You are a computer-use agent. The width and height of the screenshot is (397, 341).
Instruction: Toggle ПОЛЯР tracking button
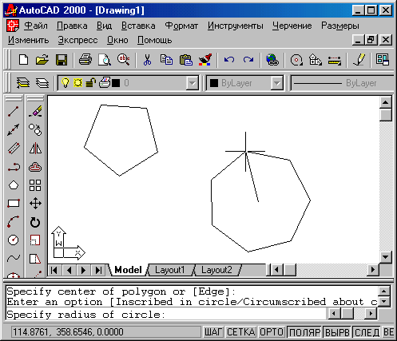coord(304,332)
